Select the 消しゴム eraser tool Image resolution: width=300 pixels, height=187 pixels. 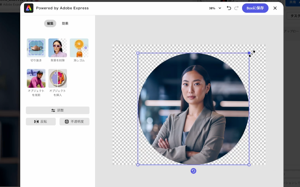[x=79, y=48]
